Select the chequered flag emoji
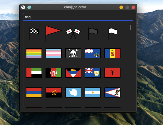This screenshot has width=163, height=125. click(34, 34)
